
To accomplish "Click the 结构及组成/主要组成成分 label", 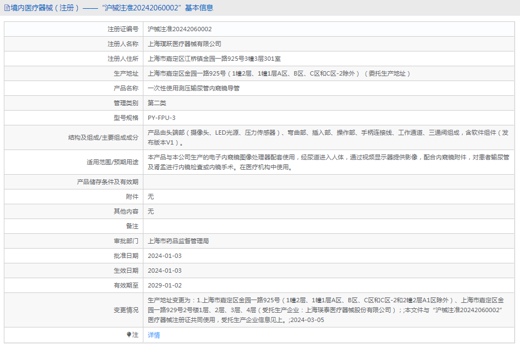I will pos(103,137).
